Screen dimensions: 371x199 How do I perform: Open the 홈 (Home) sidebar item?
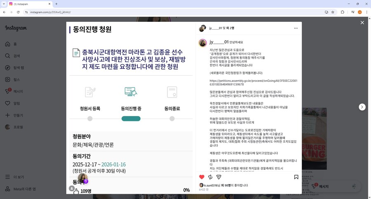(x=11, y=44)
